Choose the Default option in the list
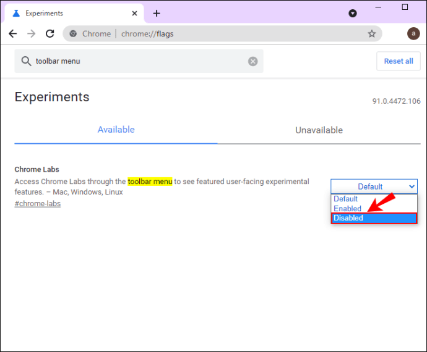This screenshot has height=352, width=427. [374, 199]
